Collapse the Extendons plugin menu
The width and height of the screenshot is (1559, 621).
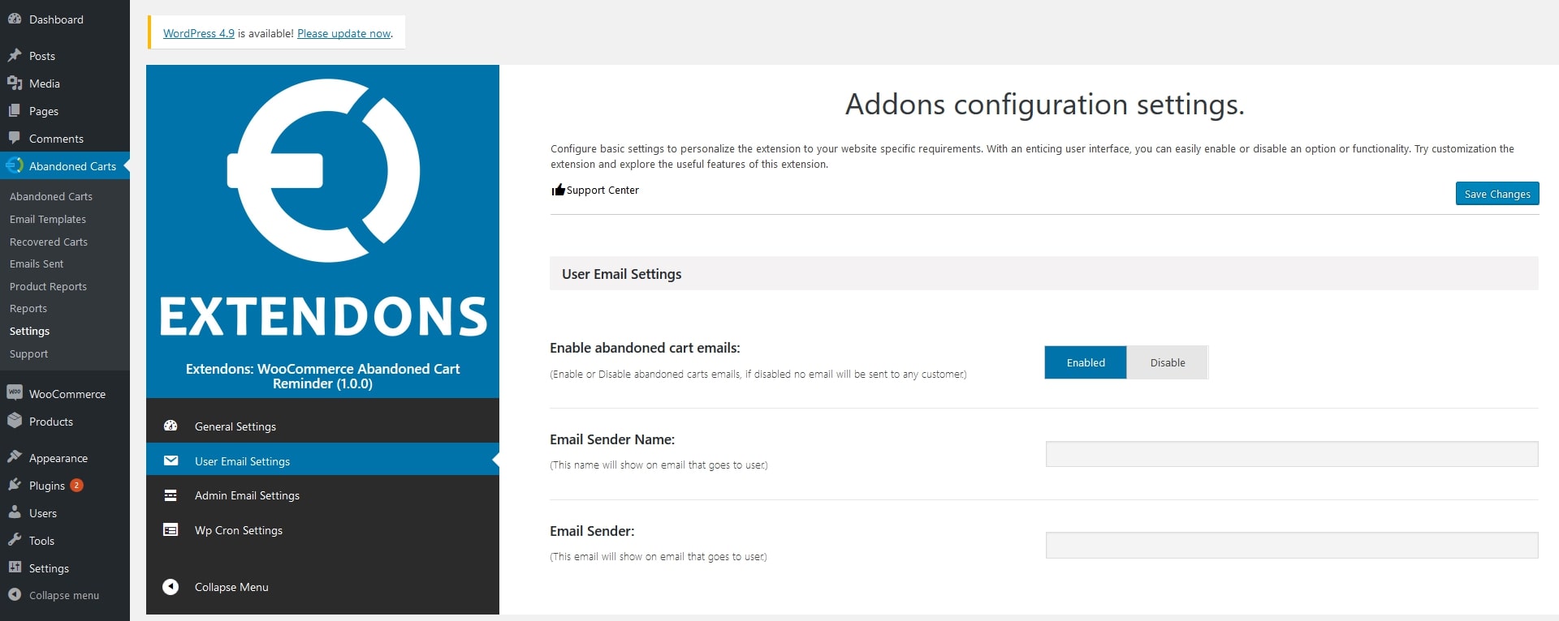231,587
